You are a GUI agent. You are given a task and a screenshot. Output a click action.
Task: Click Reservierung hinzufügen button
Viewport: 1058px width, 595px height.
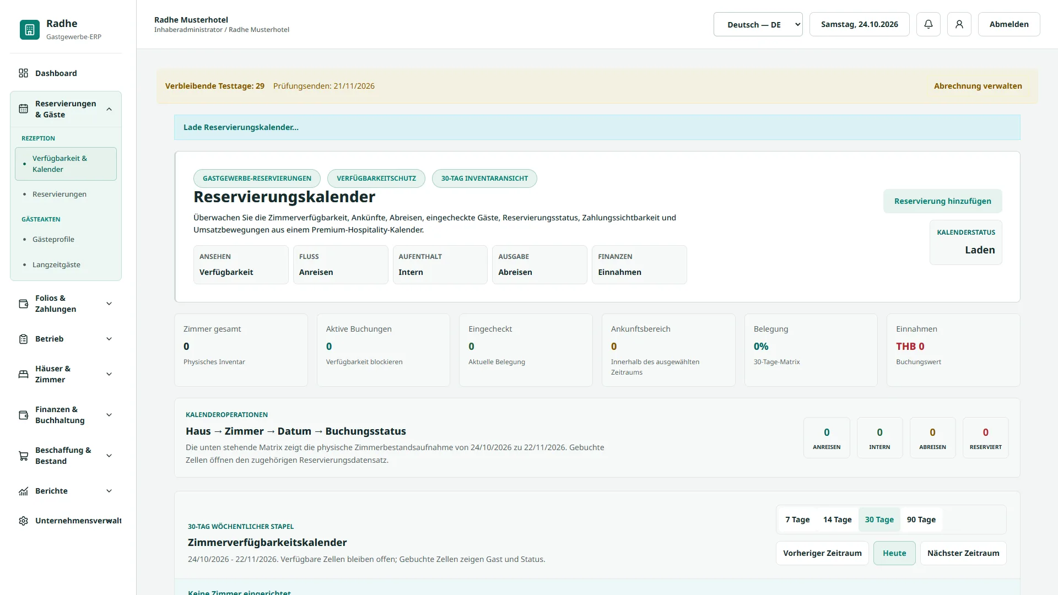click(942, 201)
